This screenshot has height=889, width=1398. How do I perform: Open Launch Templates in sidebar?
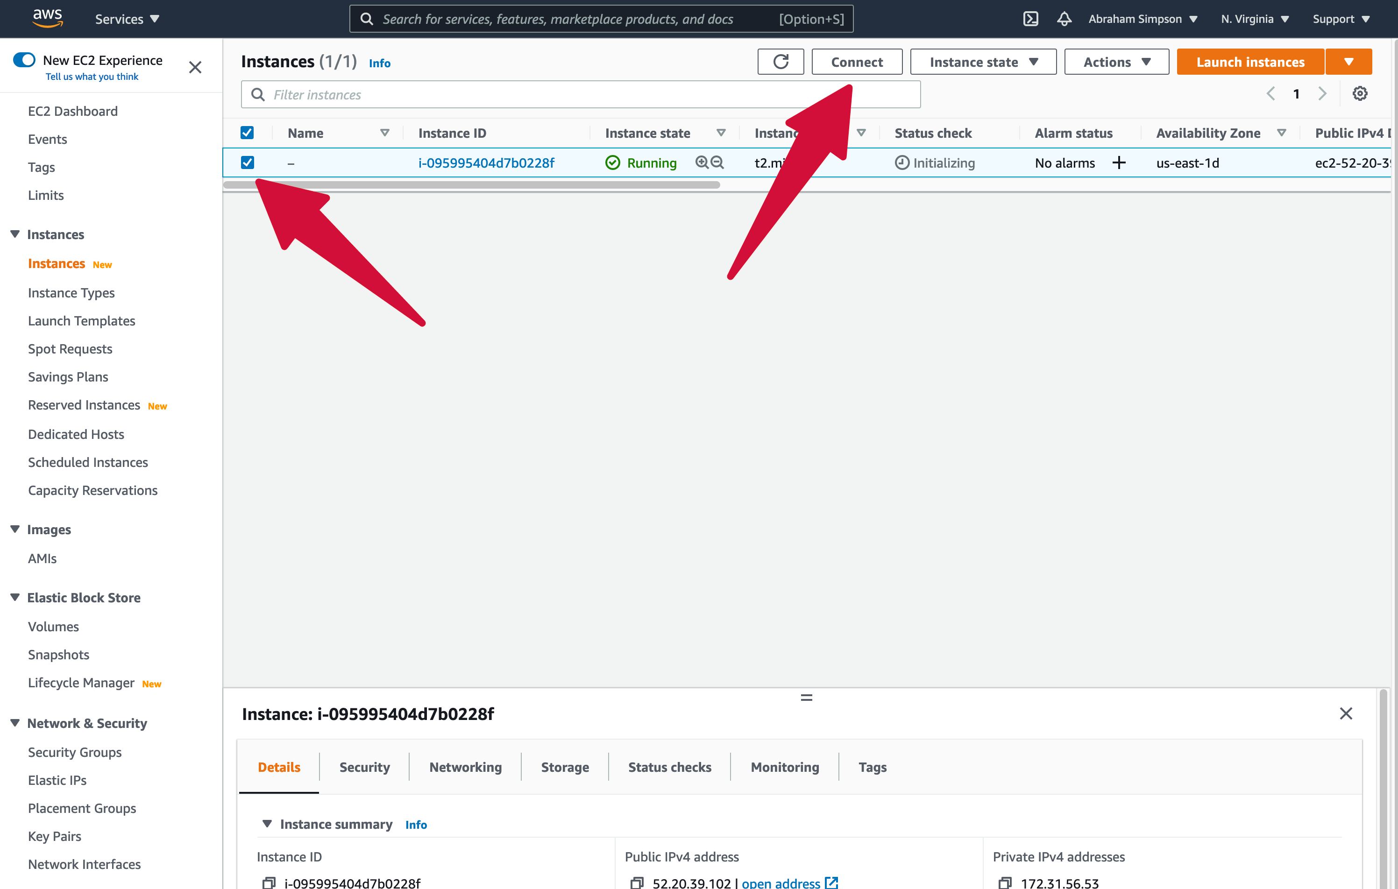pyautogui.click(x=81, y=321)
